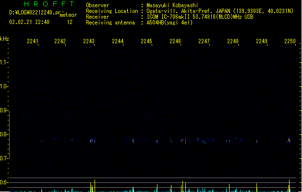Click the 0.9 kHz frequency tick label
This screenshot has width=302, height=192.
click(x=3, y=110)
